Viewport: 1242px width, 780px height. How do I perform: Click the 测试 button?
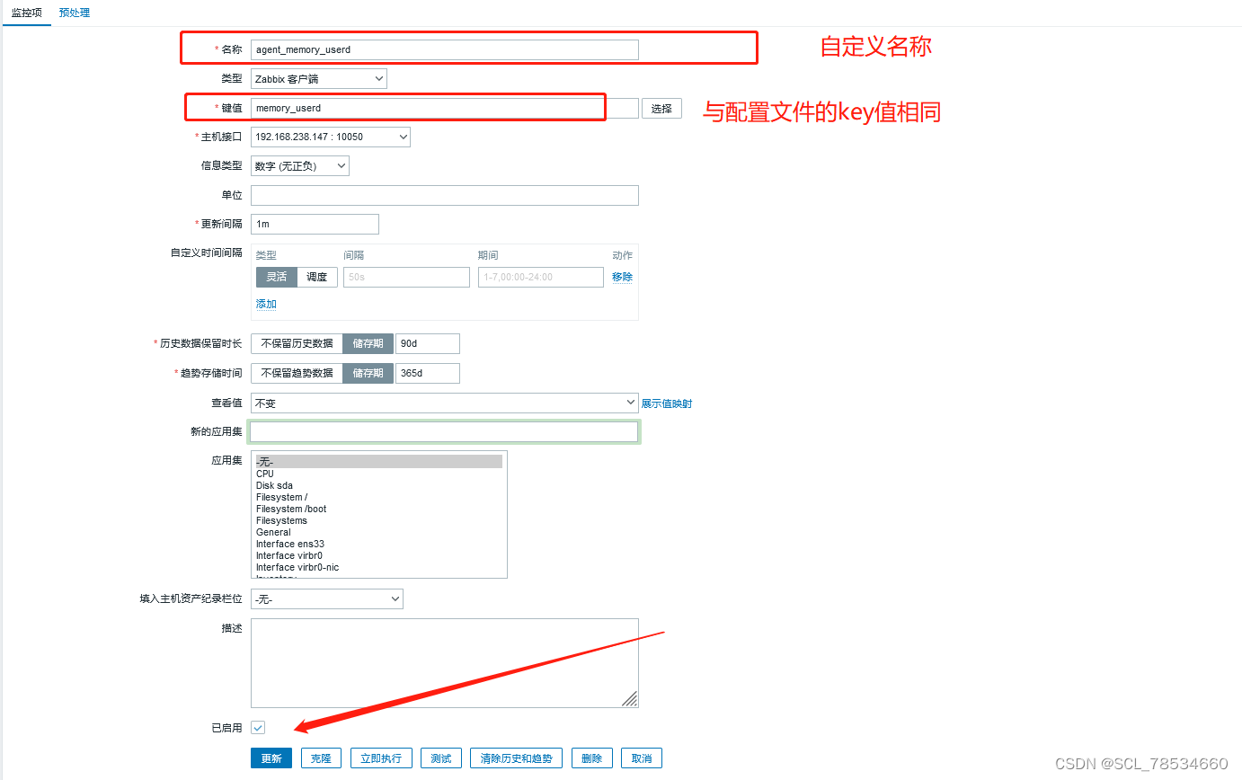440,758
